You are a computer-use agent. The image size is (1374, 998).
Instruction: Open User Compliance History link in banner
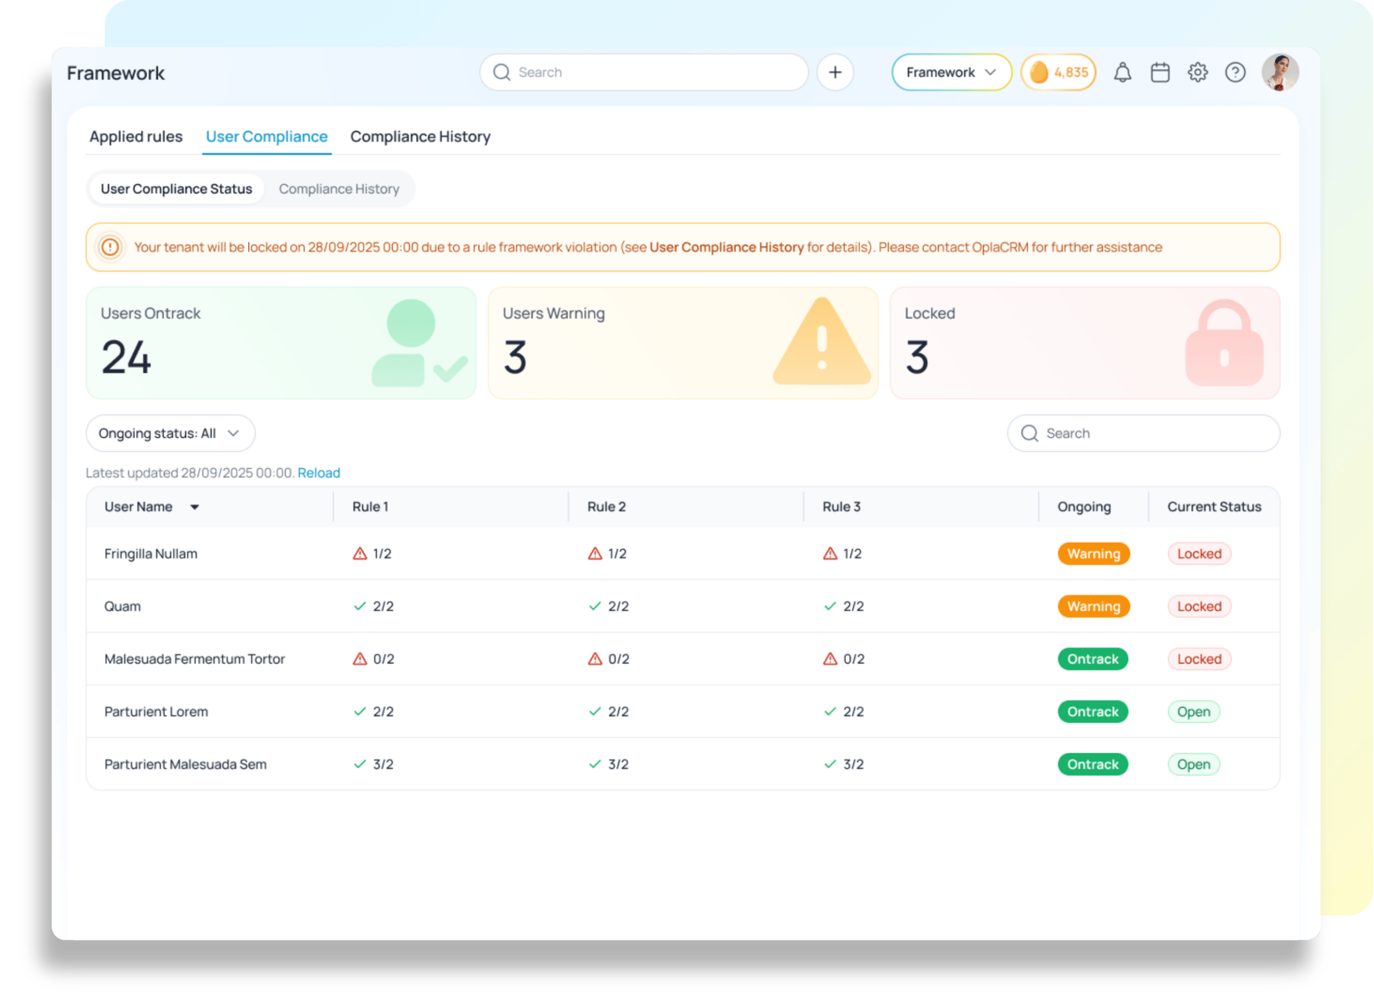coord(726,247)
